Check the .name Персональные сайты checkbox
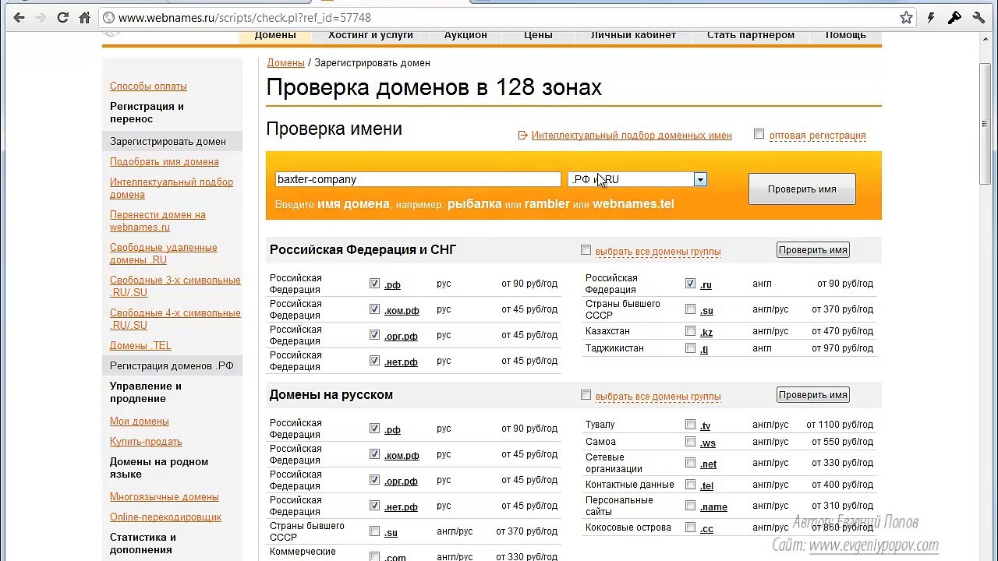Viewport: 998px width, 561px height. point(690,506)
